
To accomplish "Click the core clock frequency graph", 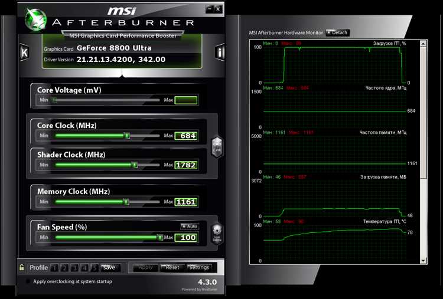I will [x=335, y=109].
